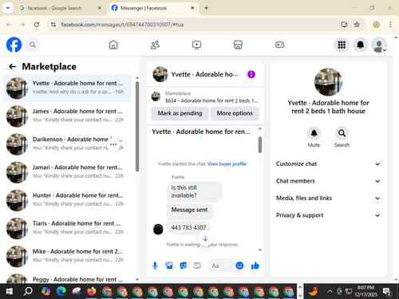Screen dimensions: 399x299
Task: Open the Facebook logo home link
Action: tap(14, 45)
